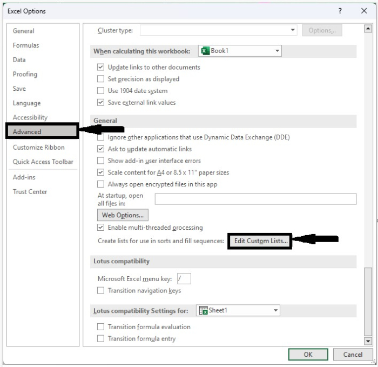
Task: Enable Set precision as displayed
Action: [100, 79]
